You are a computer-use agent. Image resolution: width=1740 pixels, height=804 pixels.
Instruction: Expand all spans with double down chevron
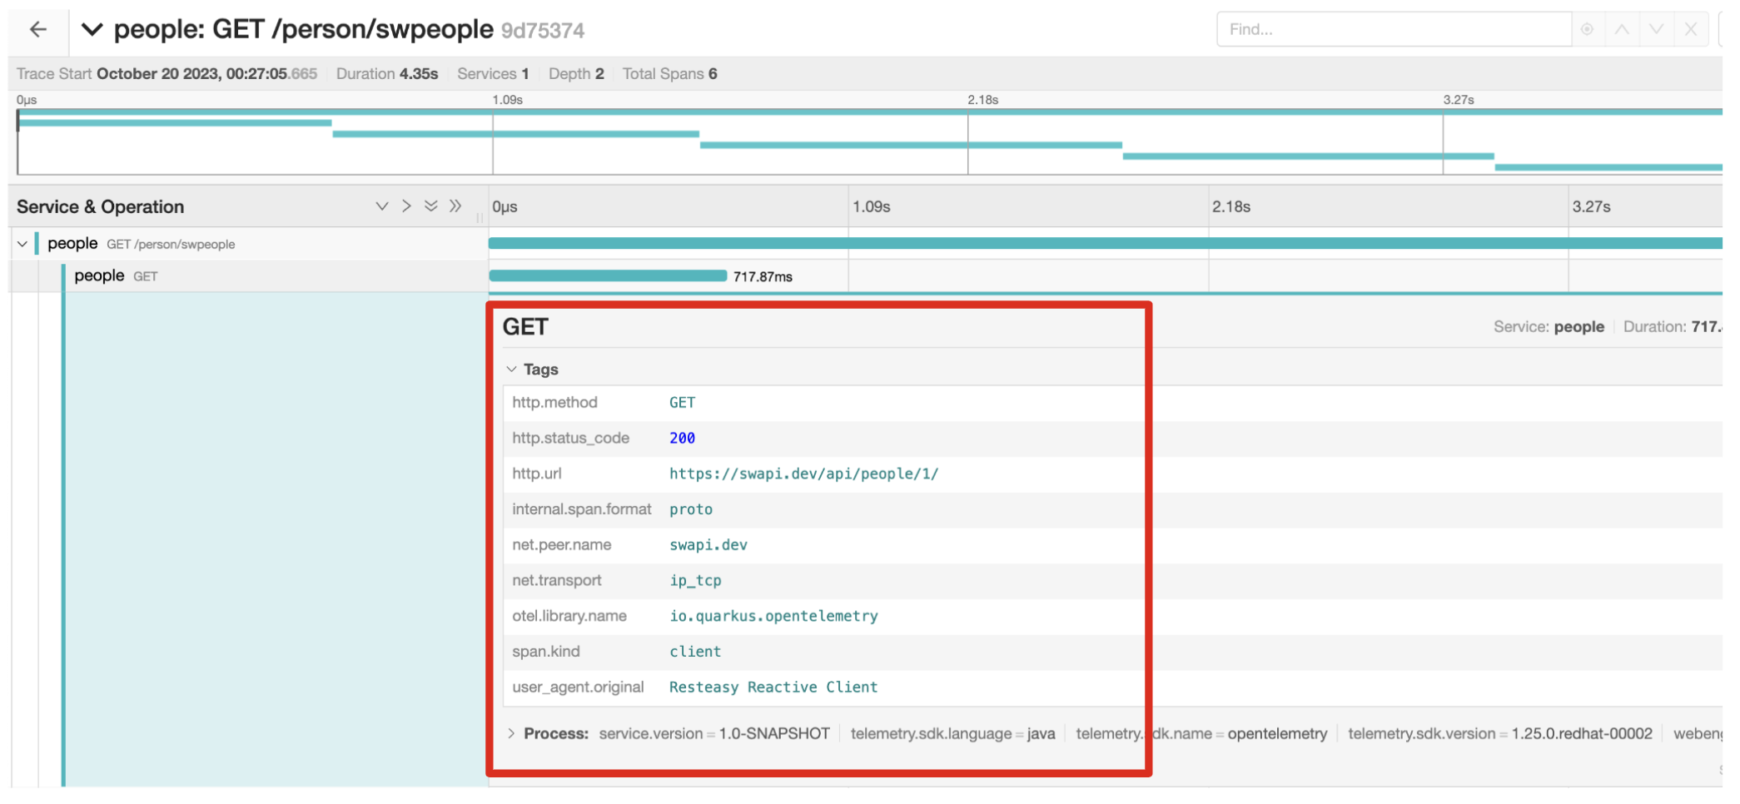click(430, 206)
